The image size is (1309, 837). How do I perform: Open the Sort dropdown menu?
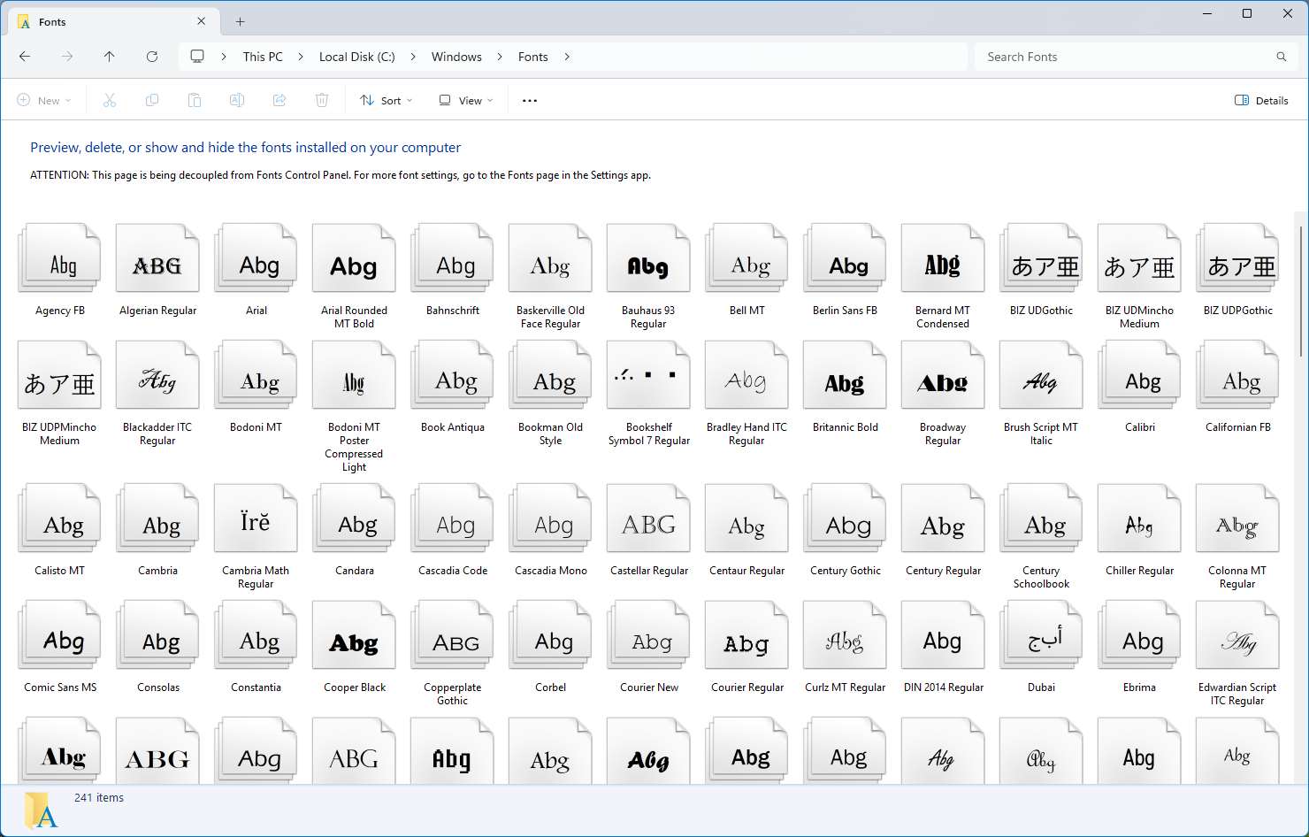pos(387,100)
